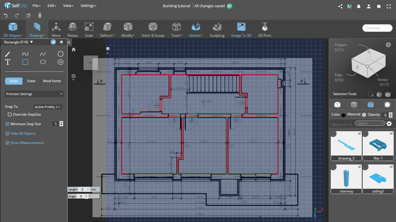Toggle visibility of fllor 1 object

point(391,134)
